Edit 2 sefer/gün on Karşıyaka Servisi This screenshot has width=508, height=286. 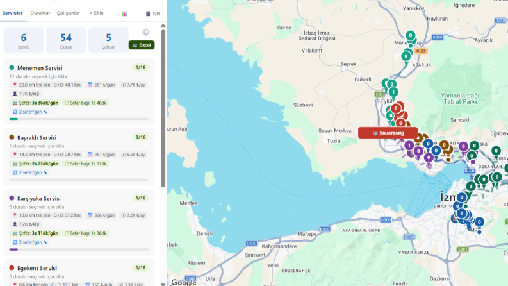pyautogui.click(x=29, y=242)
